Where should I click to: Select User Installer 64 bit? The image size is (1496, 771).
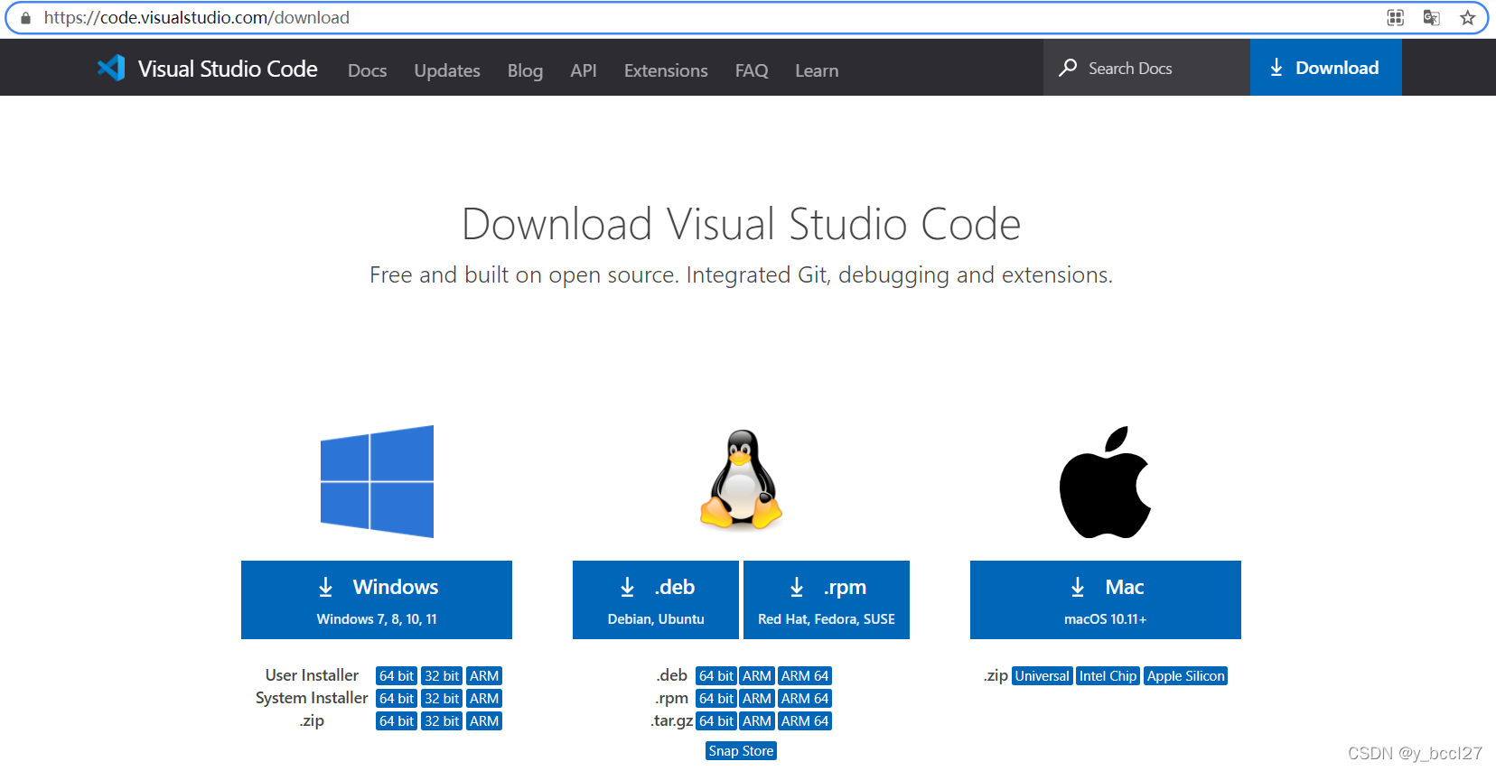coord(397,675)
